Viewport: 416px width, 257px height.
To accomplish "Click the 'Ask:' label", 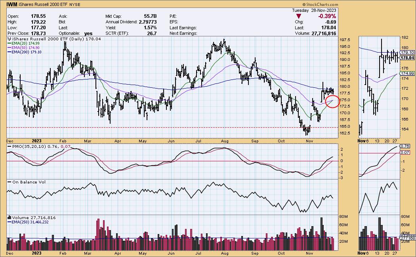I will [x=63, y=17].
